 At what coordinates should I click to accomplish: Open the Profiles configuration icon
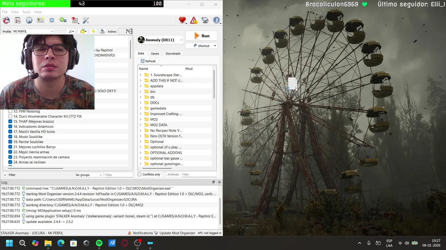pos(40,20)
